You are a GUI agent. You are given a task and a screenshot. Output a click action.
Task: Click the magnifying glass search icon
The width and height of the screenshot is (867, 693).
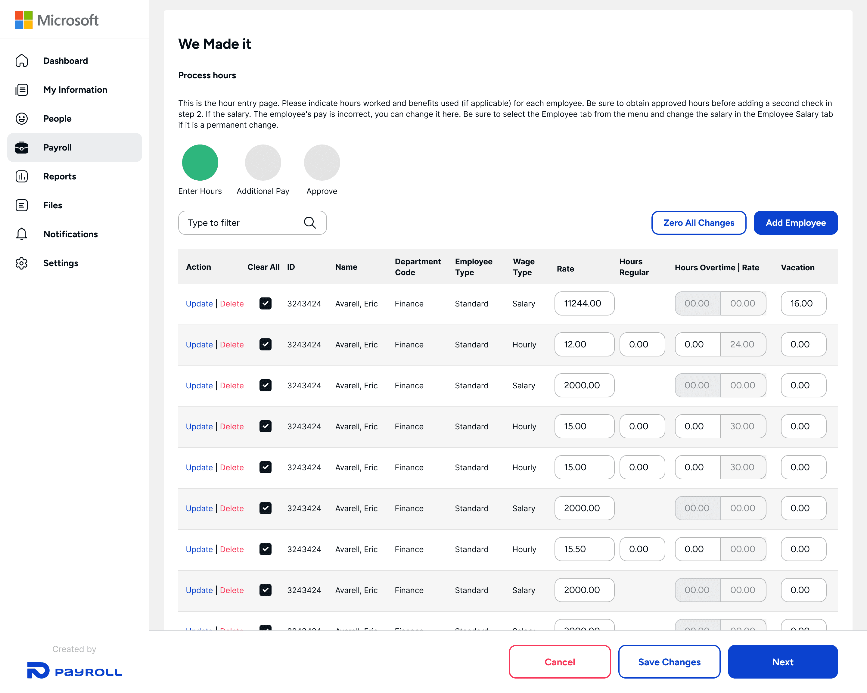[x=310, y=223]
